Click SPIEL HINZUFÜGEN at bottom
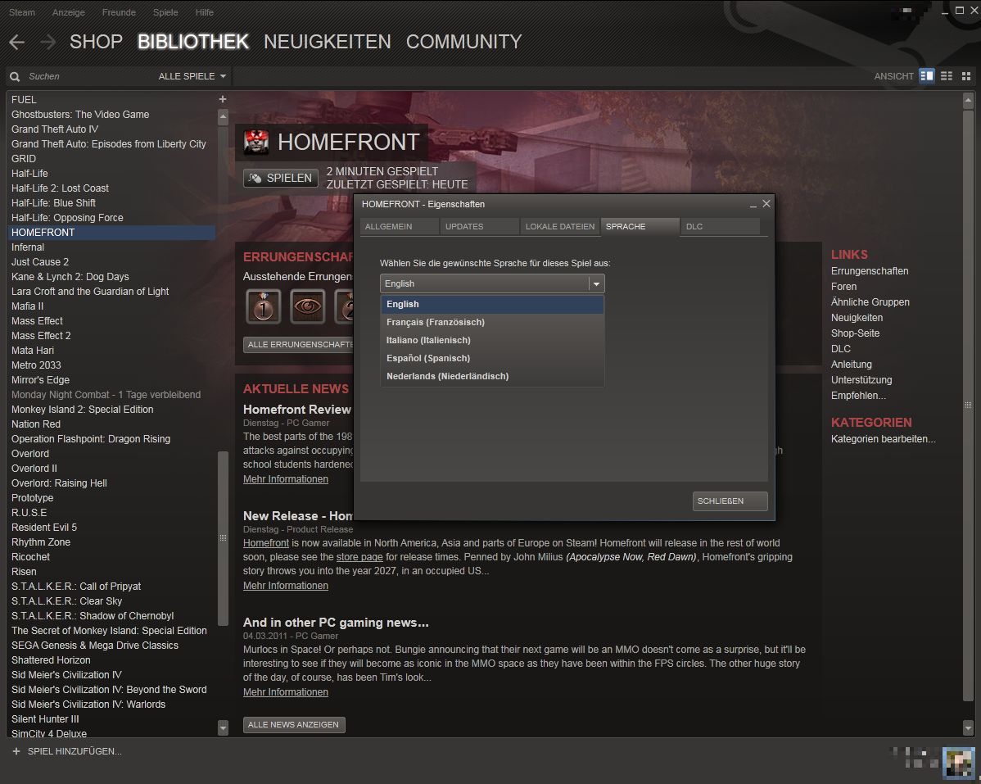 click(75, 751)
